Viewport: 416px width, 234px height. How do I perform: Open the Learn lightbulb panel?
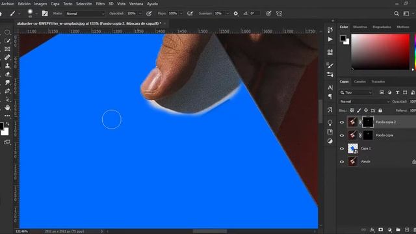330,123
